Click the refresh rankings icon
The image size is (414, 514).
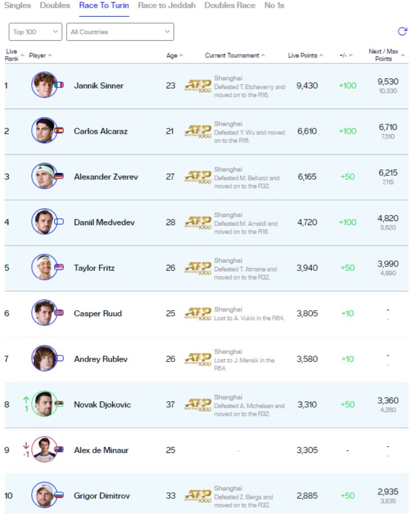point(402,31)
